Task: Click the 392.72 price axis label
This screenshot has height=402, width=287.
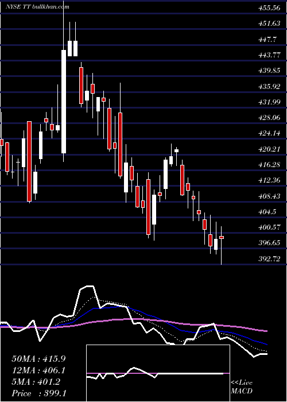Action: (x=269, y=258)
